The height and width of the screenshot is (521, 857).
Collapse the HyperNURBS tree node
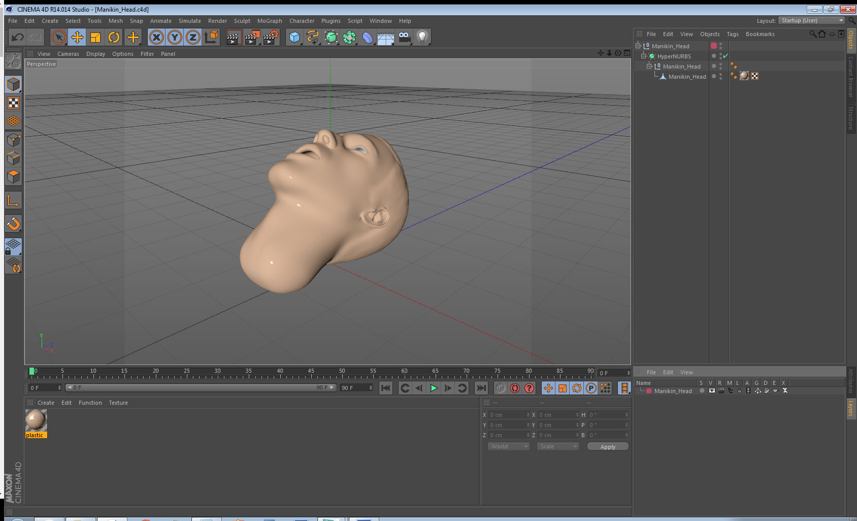tap(643, 56)
